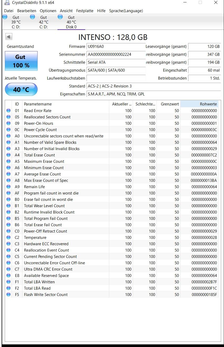This screenshot has width=224, height=347.
Task: Click the Lesevorgänge value 120 GB
Action: (205, 47)
